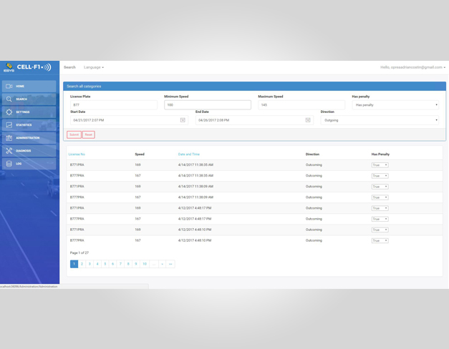The width and height of the screenshot is (449, 349).
Task: Click the Administration icon in sidebar
Action: pos(9,138)
